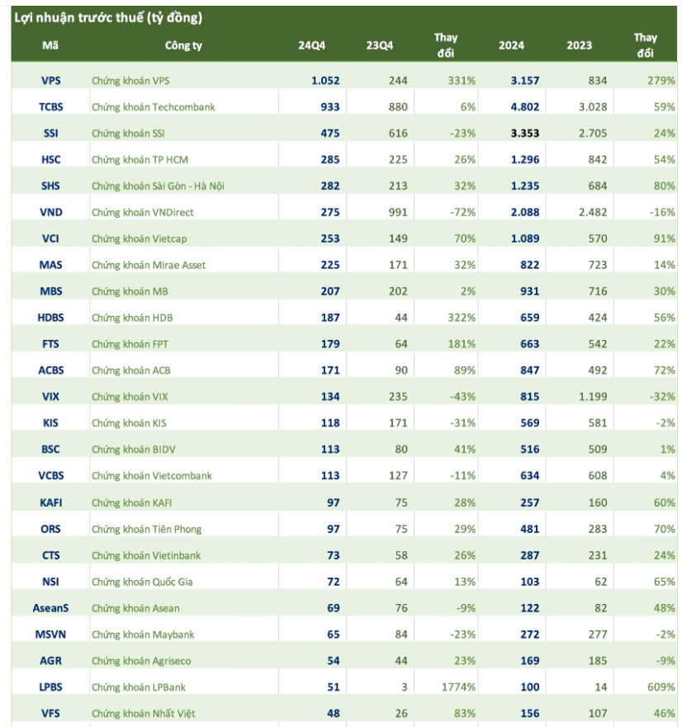682x727 pixels.
Task: Click ticker code VPS
Action: click(51, 81)
